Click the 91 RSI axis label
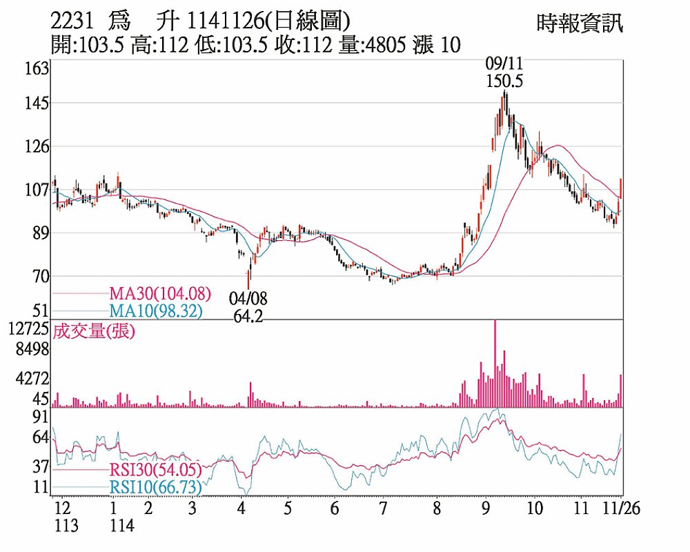The width and height of the screenshot is (690, 552). 41,417
